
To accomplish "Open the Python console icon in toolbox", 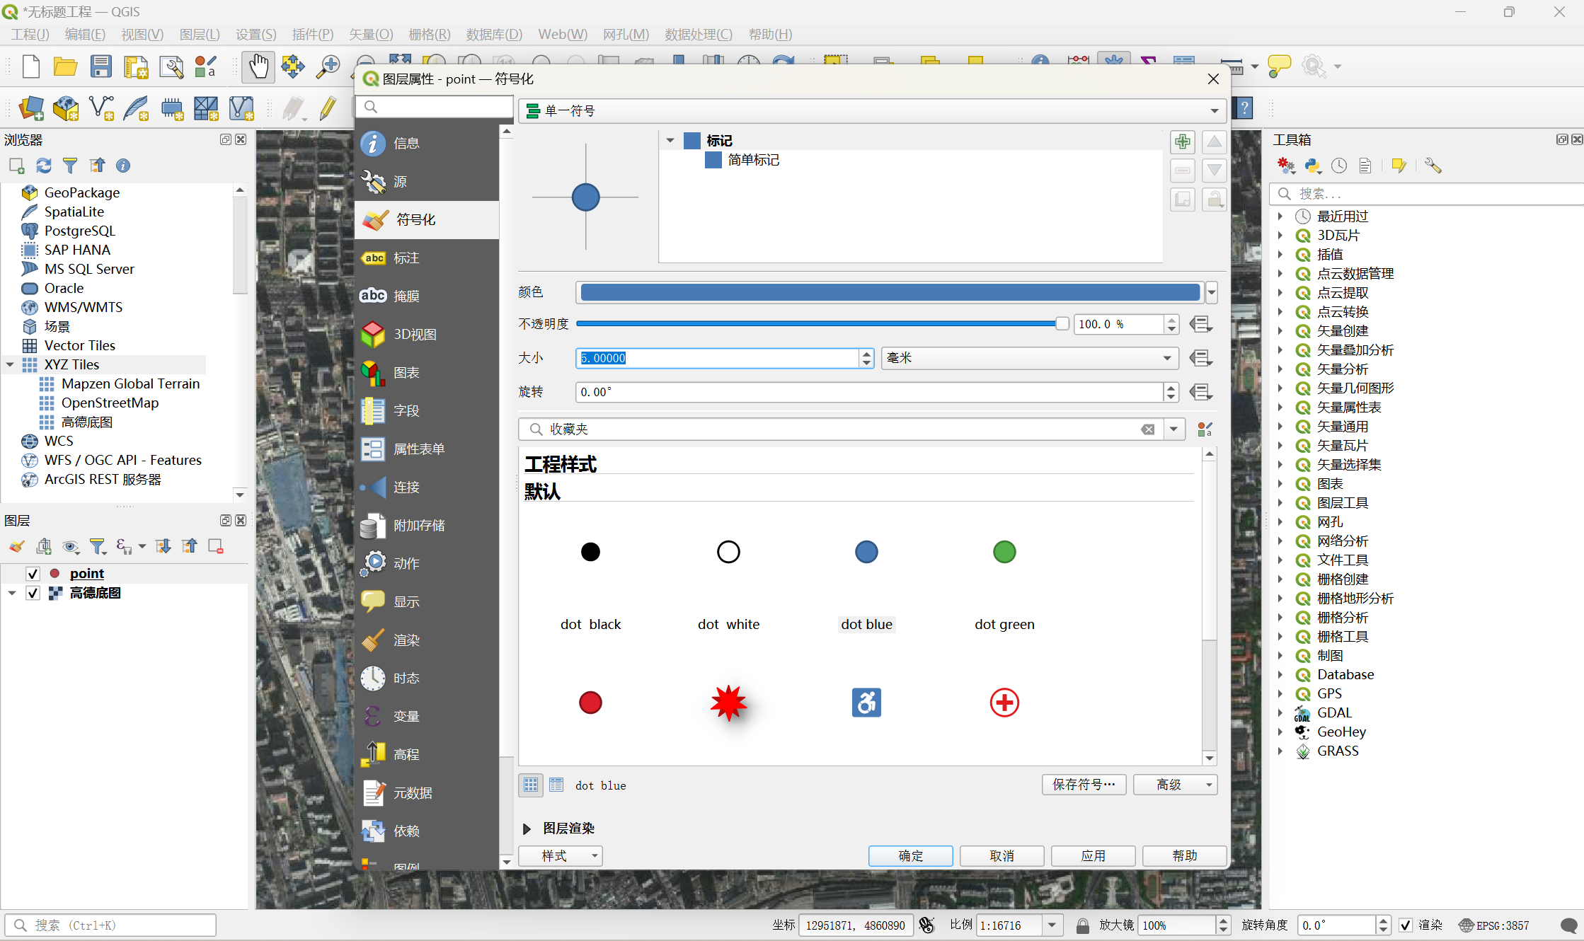I will click(1313, 166).
